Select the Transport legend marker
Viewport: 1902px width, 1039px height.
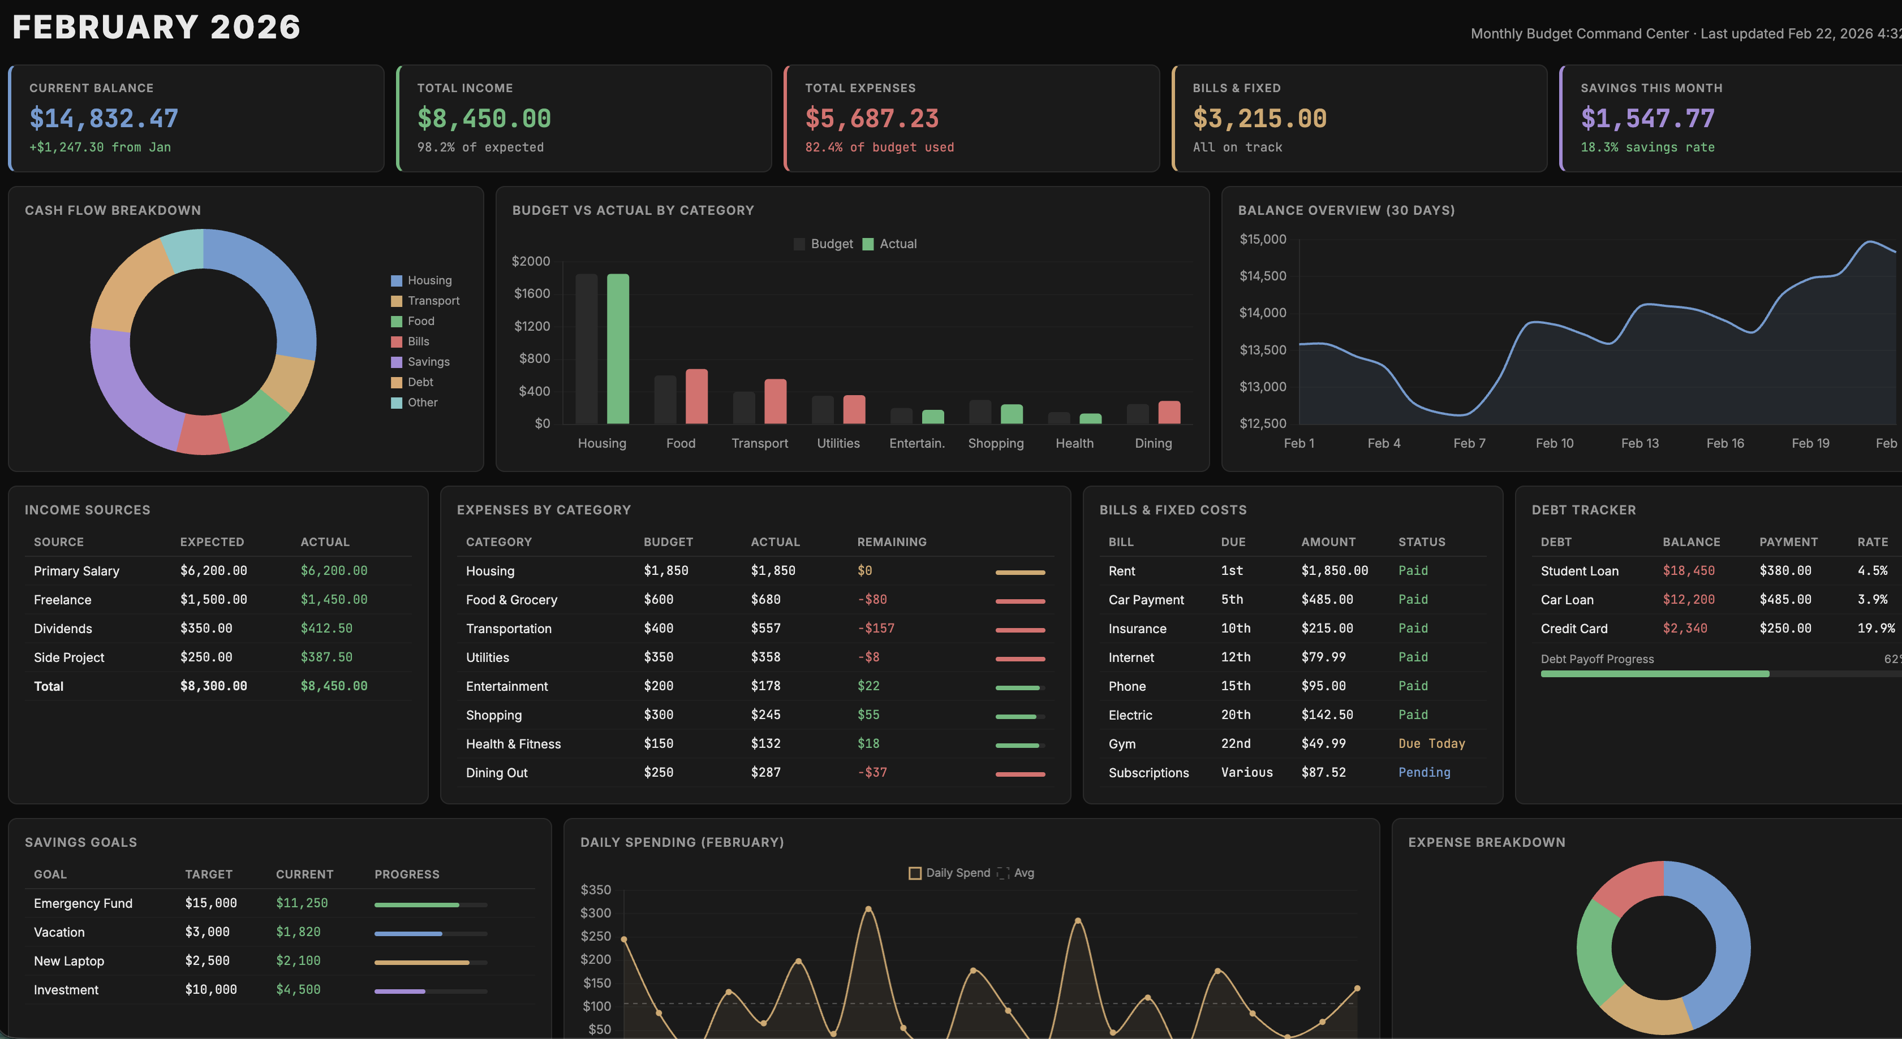397,300
